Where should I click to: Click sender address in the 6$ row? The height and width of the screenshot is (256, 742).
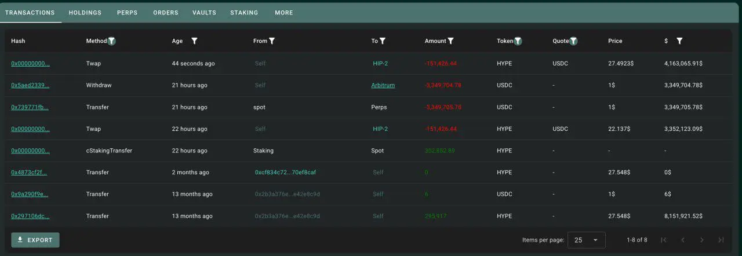click(x=288, y=194)
